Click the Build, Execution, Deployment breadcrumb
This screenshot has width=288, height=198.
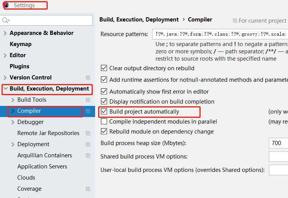[139, 20]
